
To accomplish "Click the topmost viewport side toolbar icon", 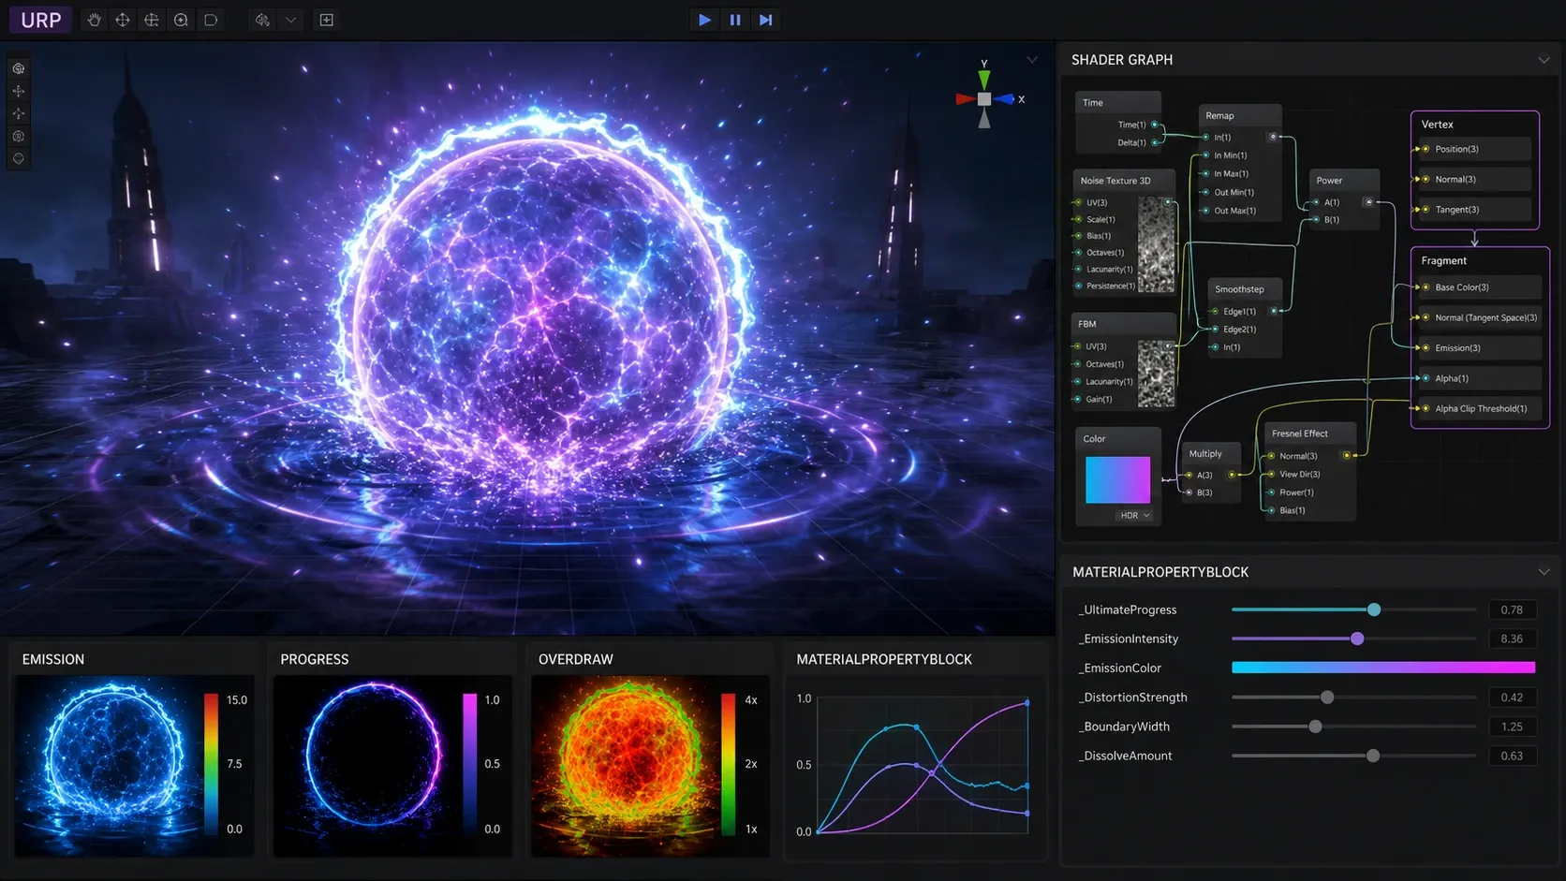I will click(19, 68).
